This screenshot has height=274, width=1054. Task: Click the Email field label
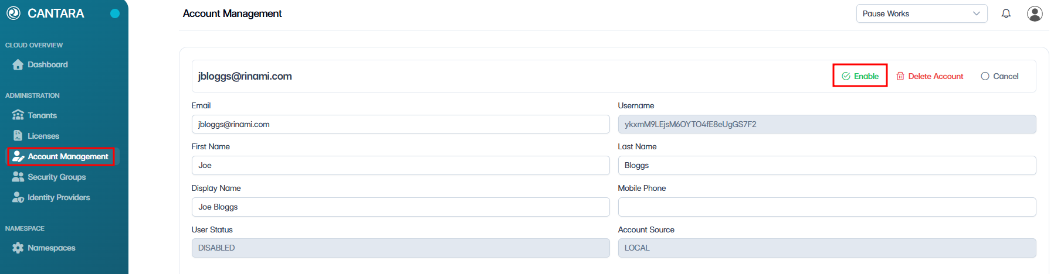pos(201,105)
